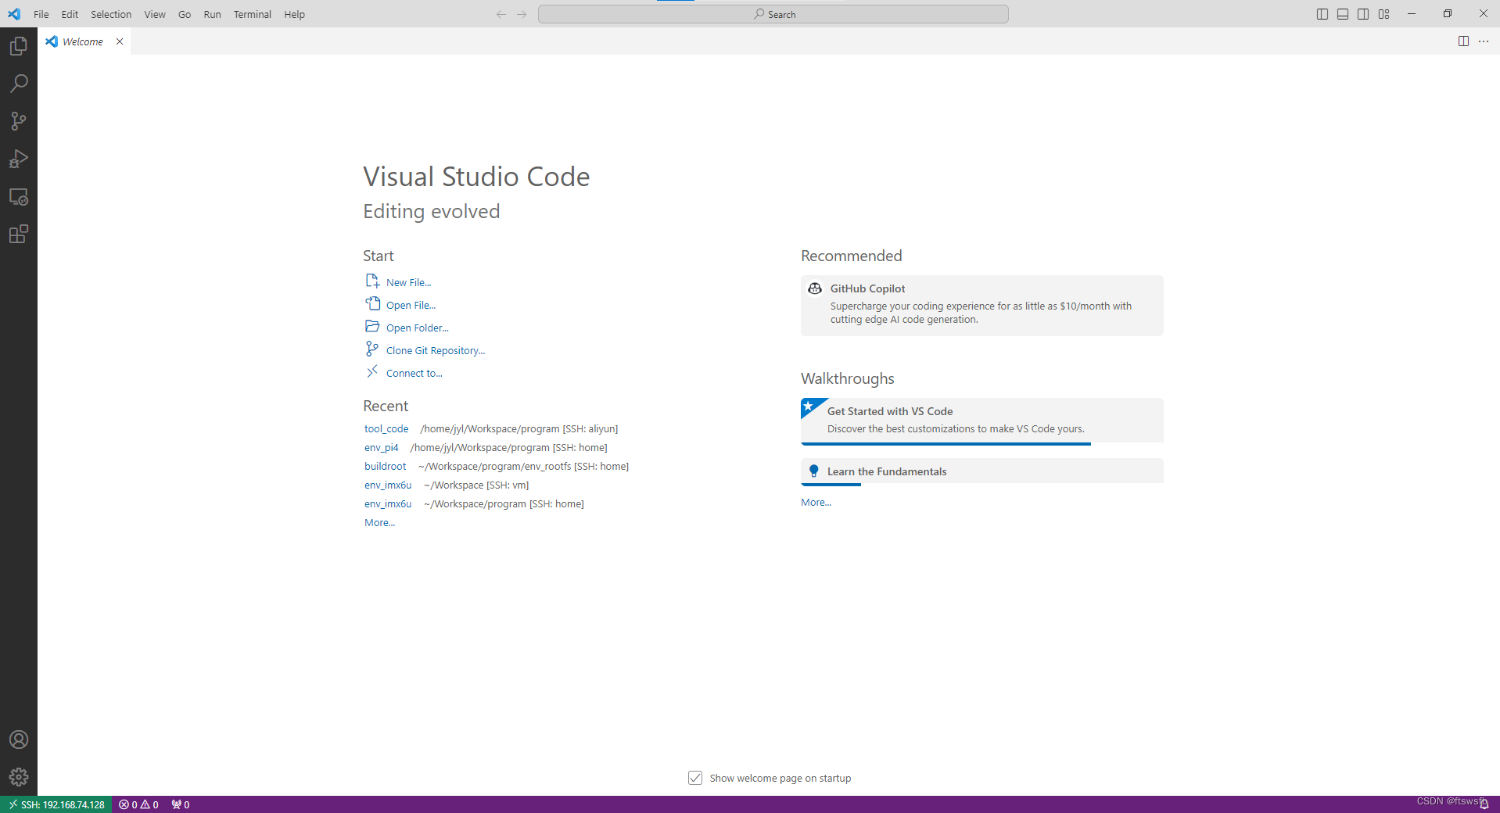This screenshot has height=813, width=1500.
Task: Open editor More Actions ellipsis
Action: pos(1484,41)
